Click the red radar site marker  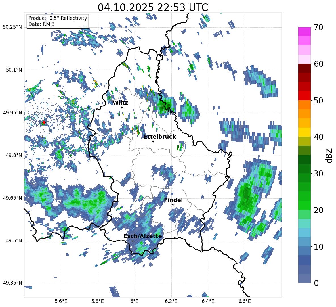44,122
